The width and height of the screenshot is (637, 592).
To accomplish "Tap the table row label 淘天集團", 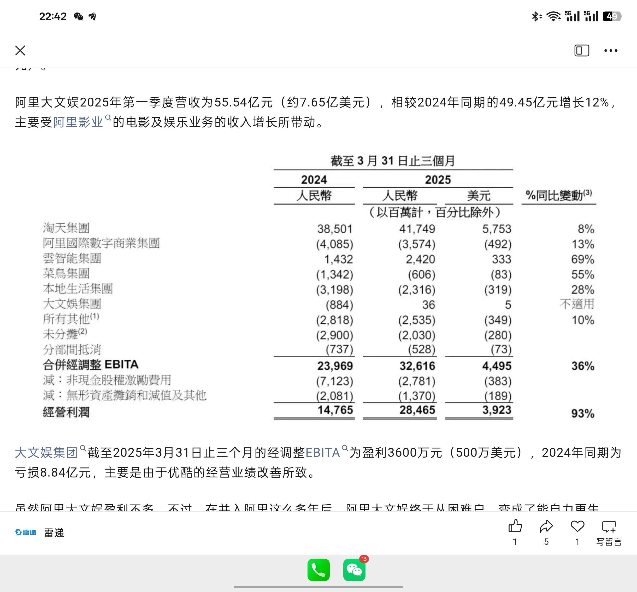I will point(66,228).
